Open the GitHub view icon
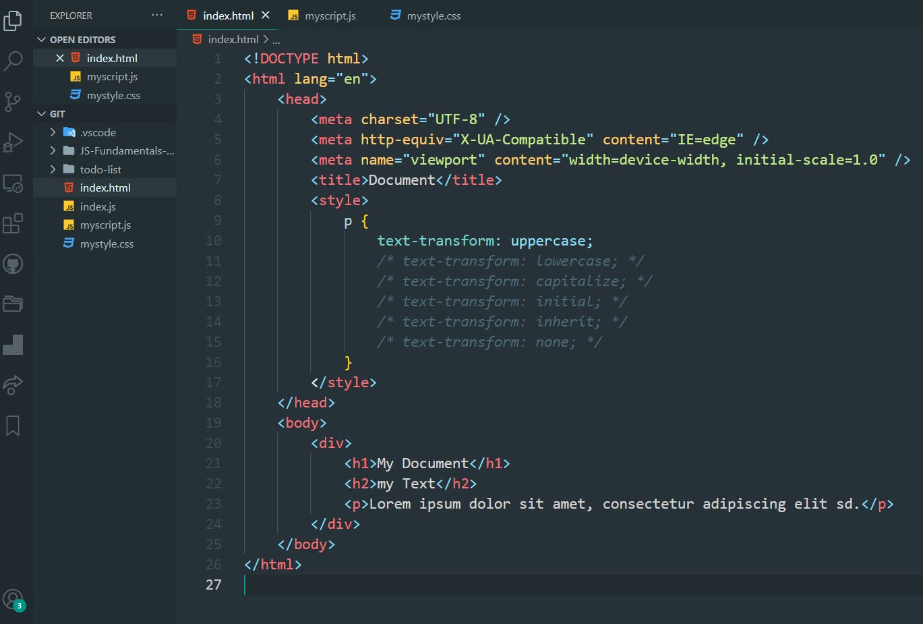The height and width of the screenshot is (624, 923). point(13,264)
